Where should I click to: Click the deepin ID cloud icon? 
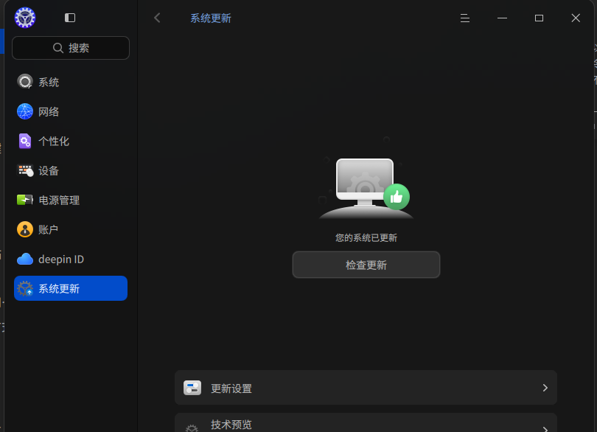click(25, 259)
